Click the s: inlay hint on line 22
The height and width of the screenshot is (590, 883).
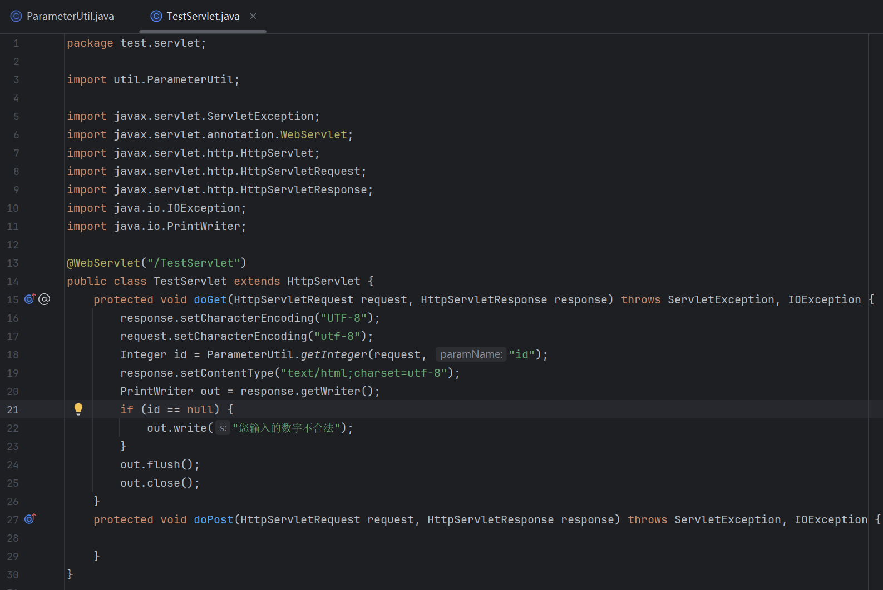223,428
